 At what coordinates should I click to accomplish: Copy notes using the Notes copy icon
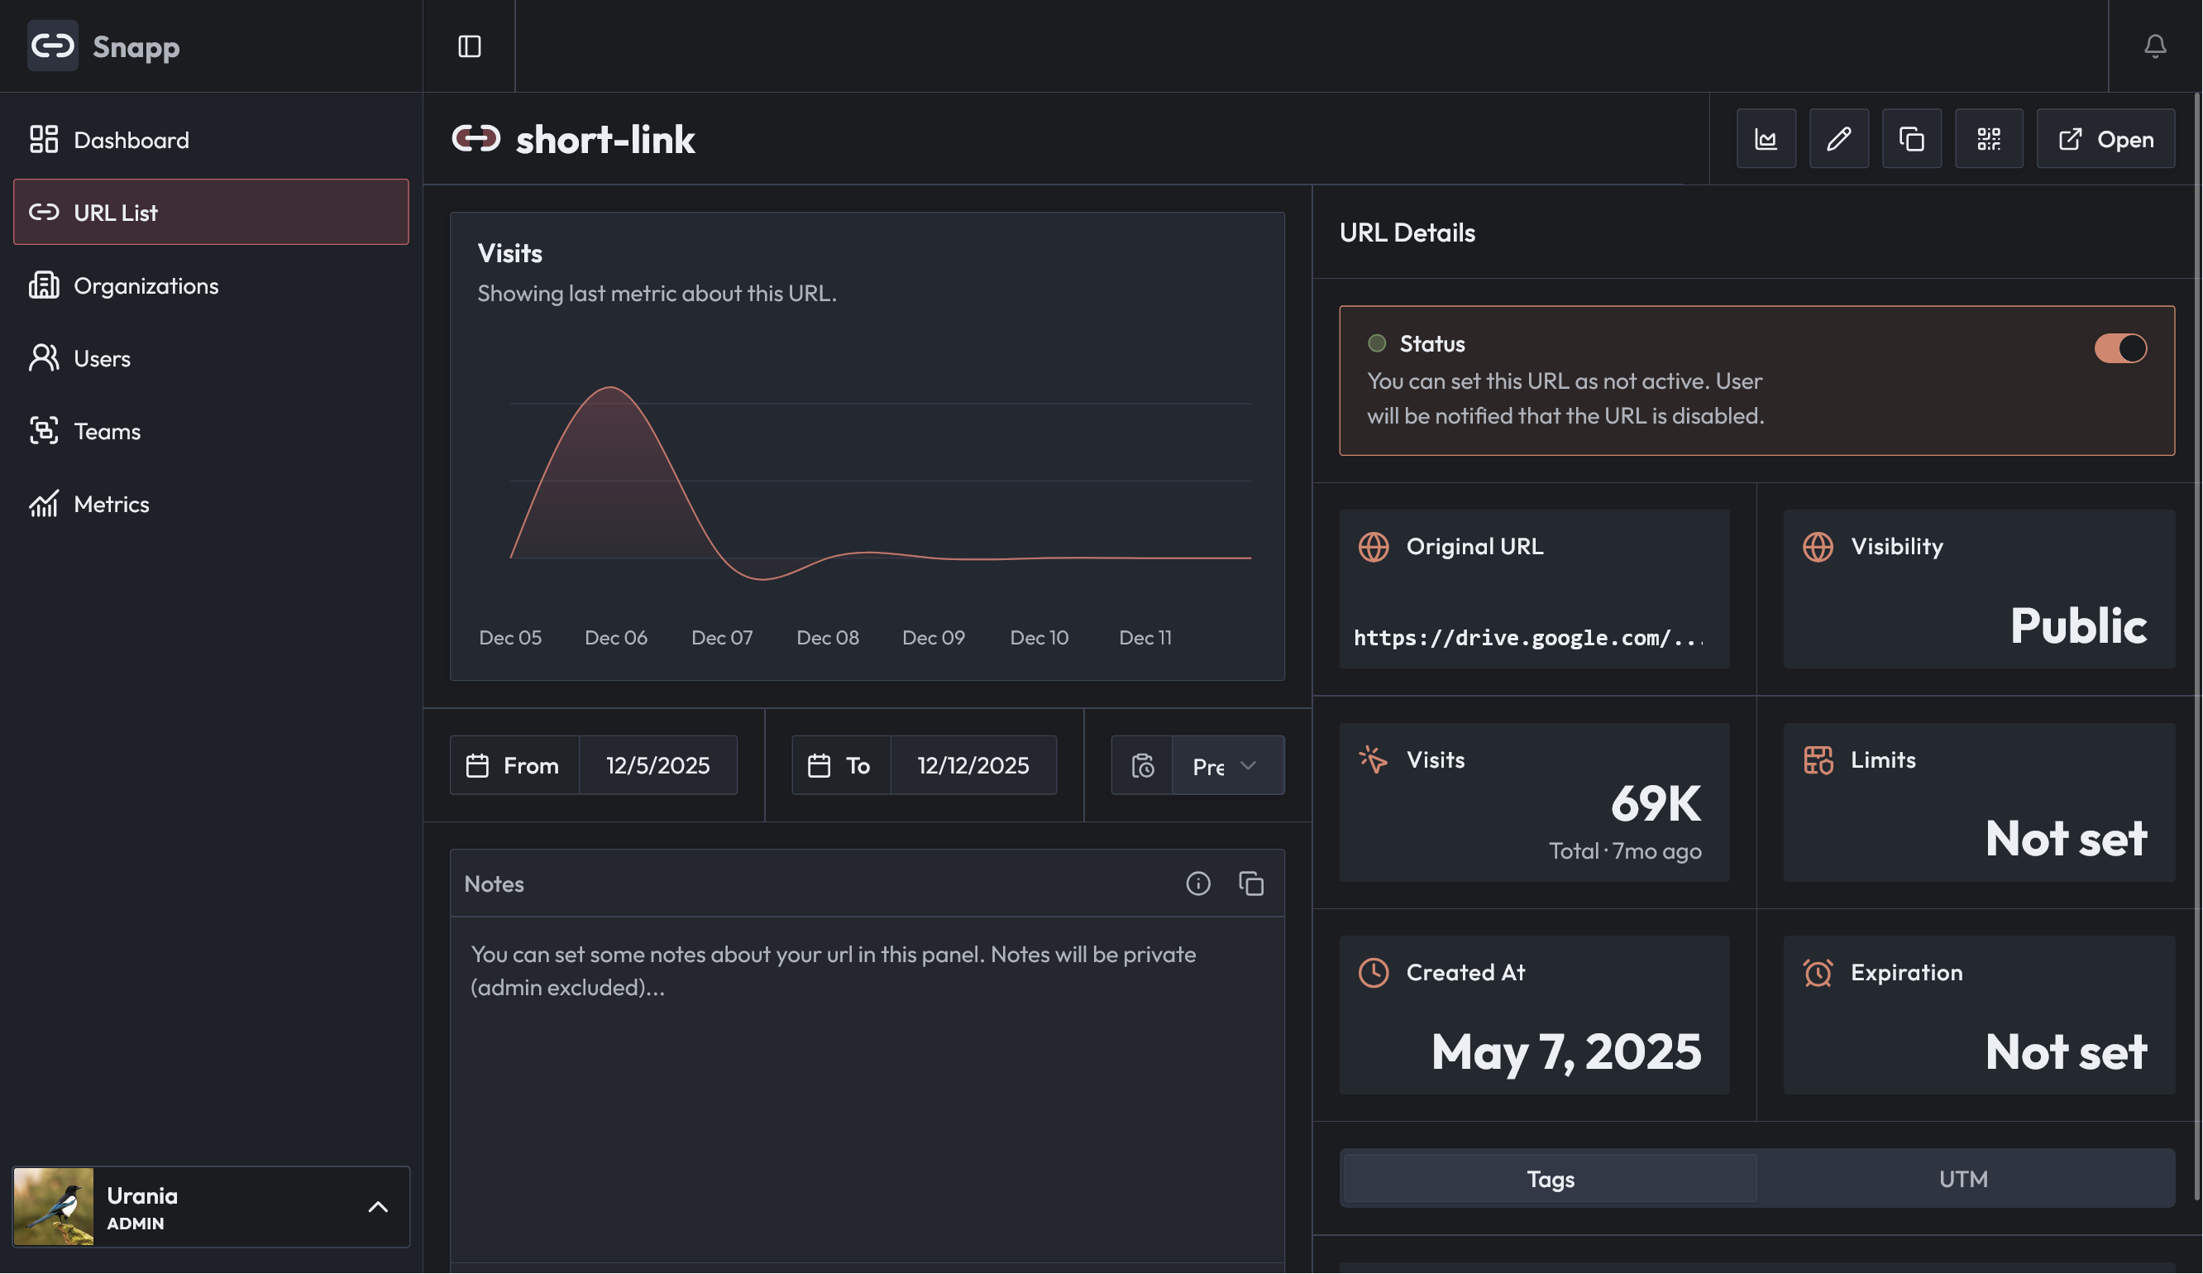(x=1253, y=884)
